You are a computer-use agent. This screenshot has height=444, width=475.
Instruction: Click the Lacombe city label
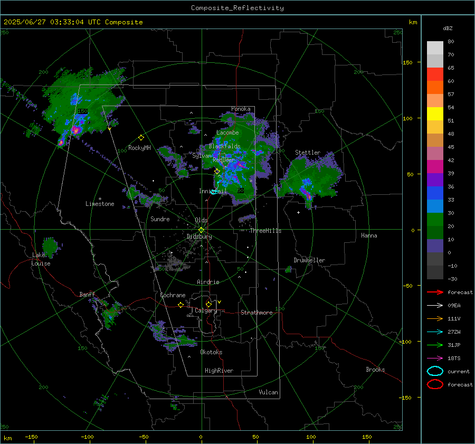click(227, 133)
